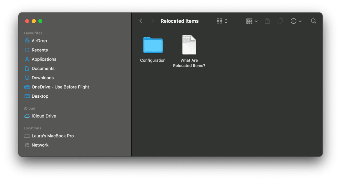Navigate back with the back arrow

[x=141, y=21]
